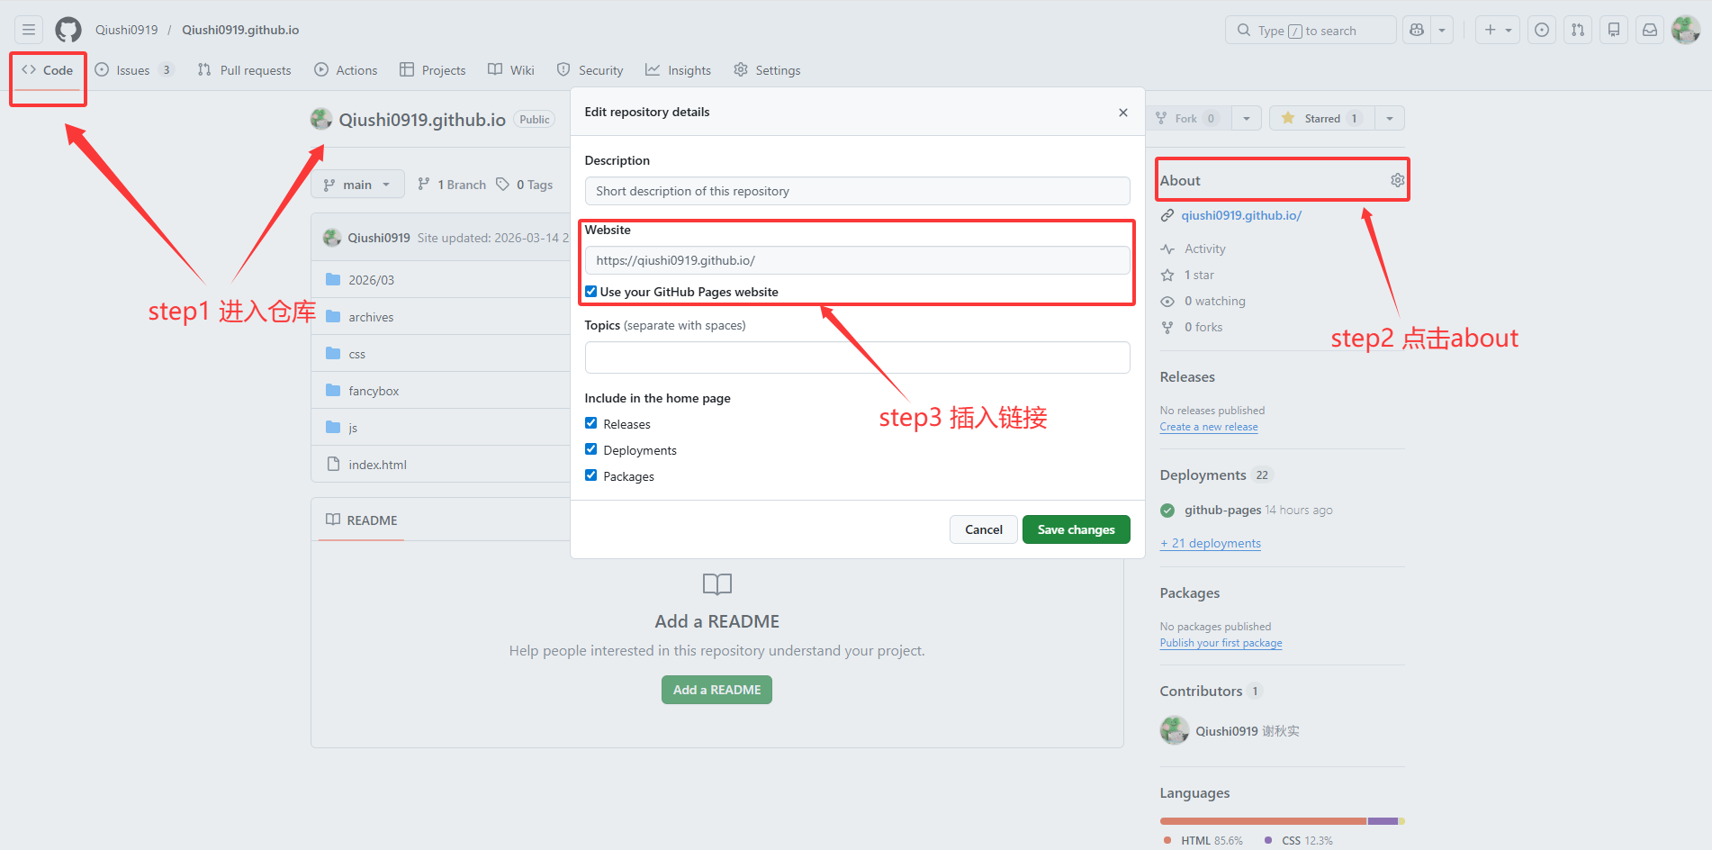Open pull requests icon in top header
The height and width of the screenshot is (850, 1712).
point(1578,30)
